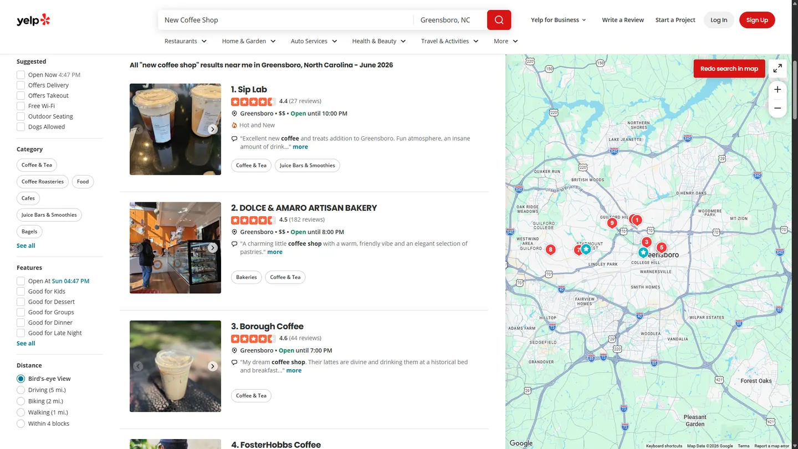Open the Sip Lab photo thumbnail
The image size is (798, 449).
point(175,129)
